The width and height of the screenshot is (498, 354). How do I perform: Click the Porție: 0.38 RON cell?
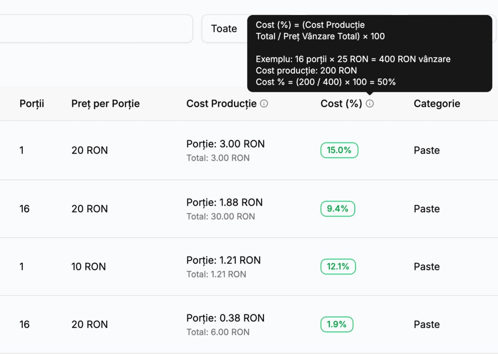225,318
